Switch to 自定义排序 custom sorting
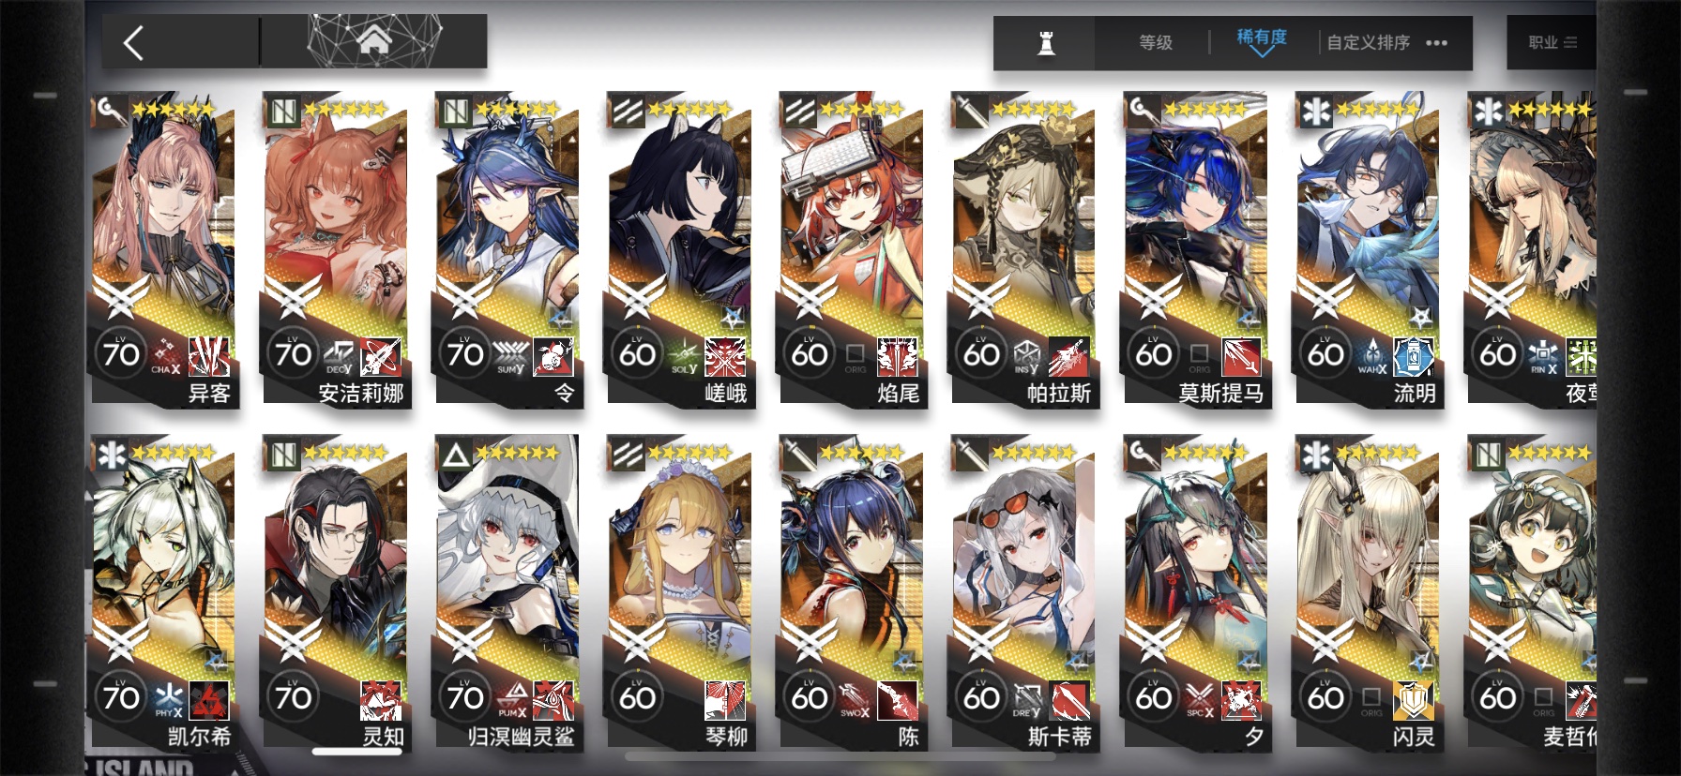The height and width of the screenshot is (776, 1681). tap(1368, 43)
